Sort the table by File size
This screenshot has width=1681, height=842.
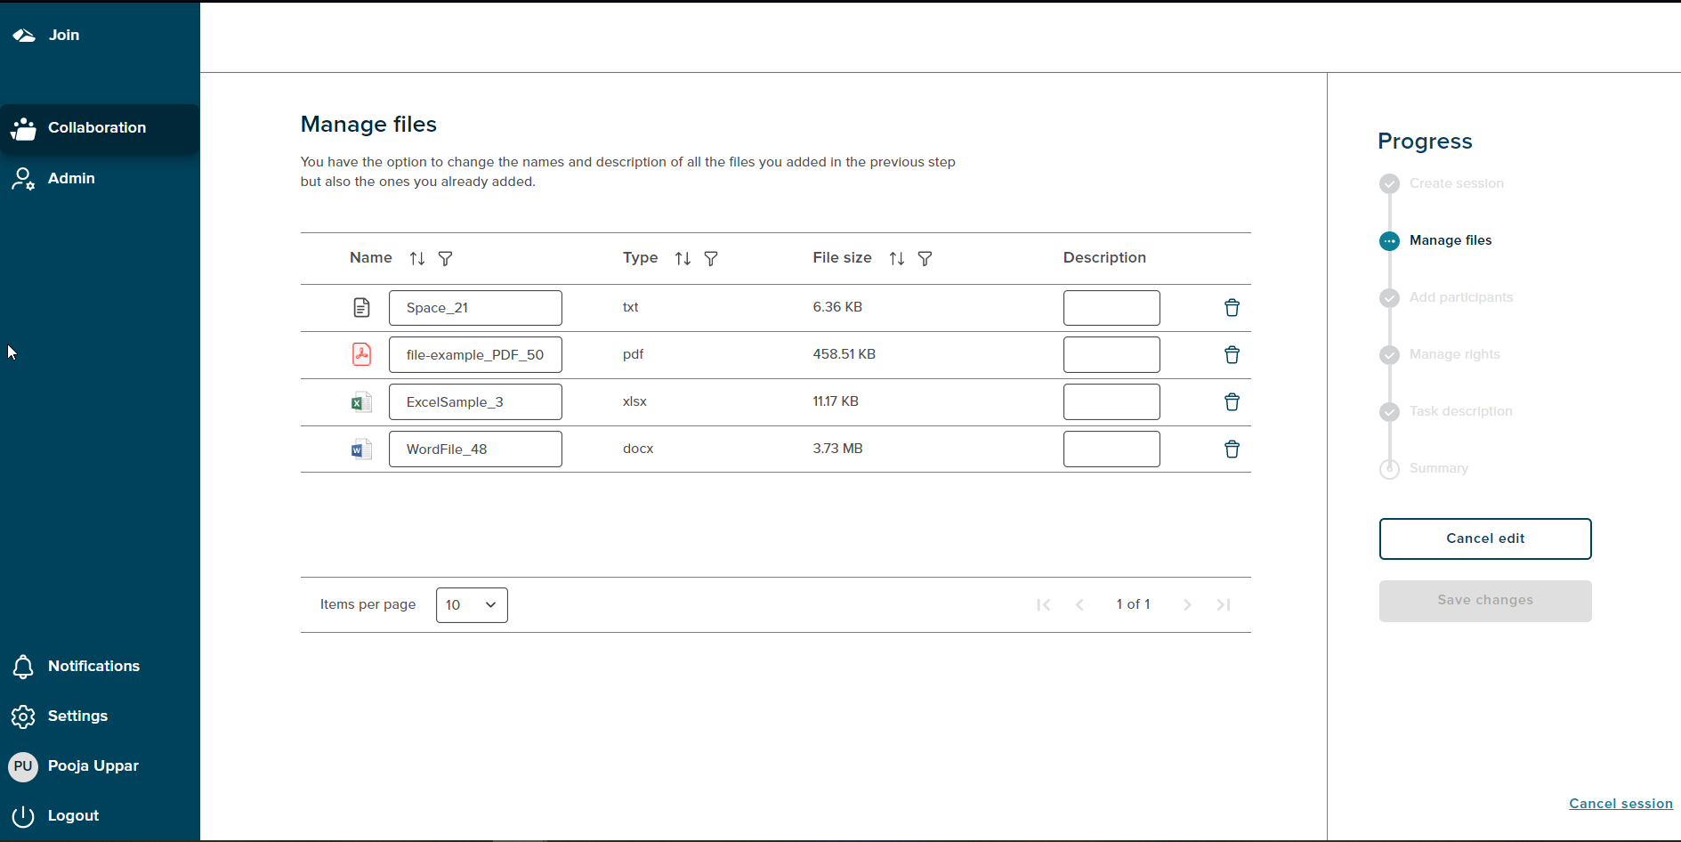[x=897, y=258]
